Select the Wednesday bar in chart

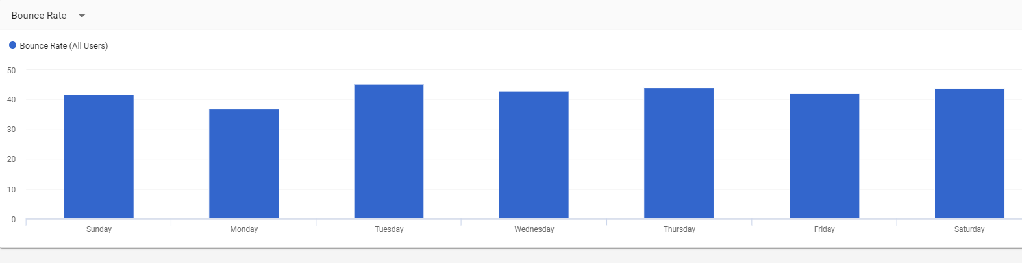534,155
